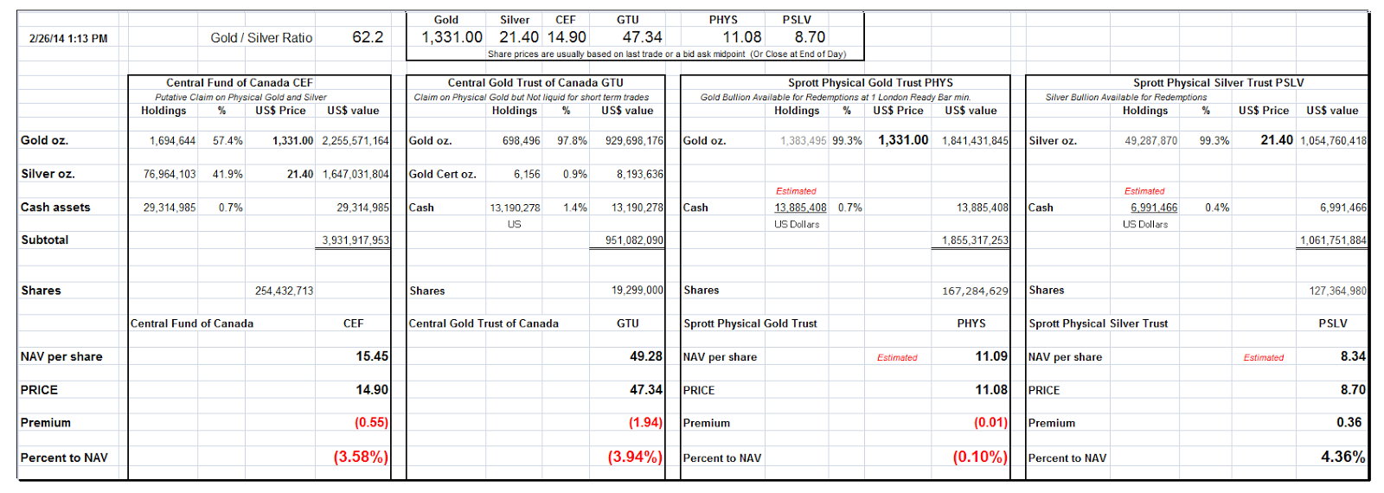Select Putative Claim on Physical Gold and Silver
The height and width of the screenshot is (493, 1384).
(x=240, y=98)
